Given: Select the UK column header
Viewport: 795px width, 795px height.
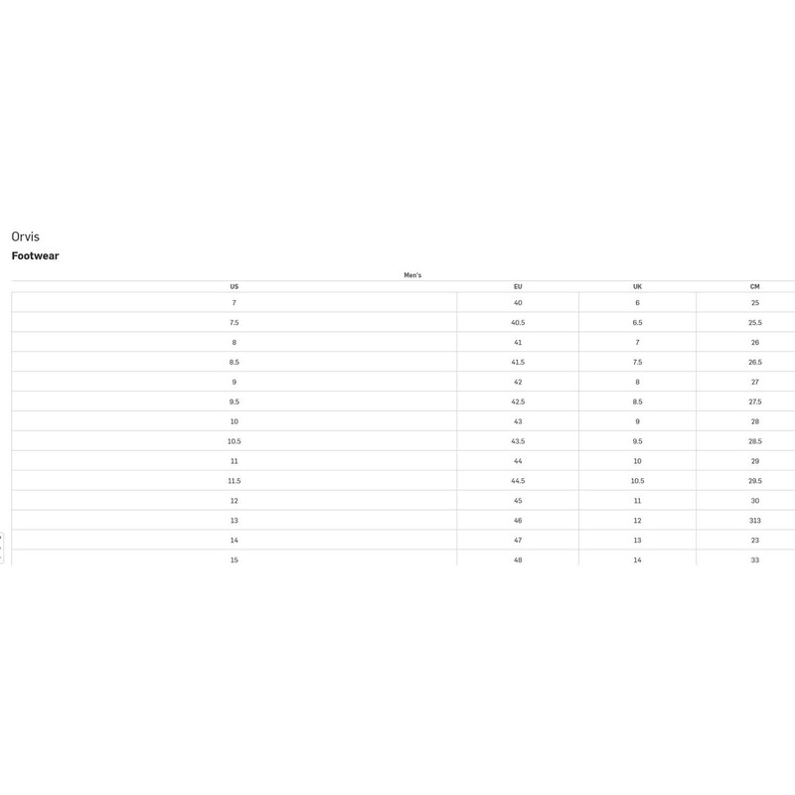Looking at the screenshot, I should [x=637, y=286].
